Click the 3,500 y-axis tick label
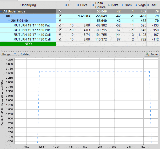 click(x=9, y=73)
